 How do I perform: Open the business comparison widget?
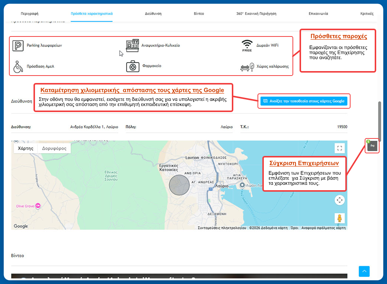[372, 146]
